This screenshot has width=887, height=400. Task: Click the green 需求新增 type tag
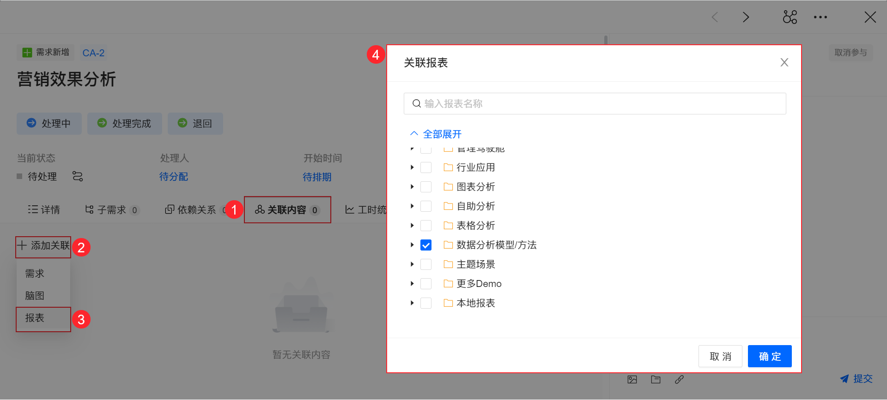click(46, 53)
